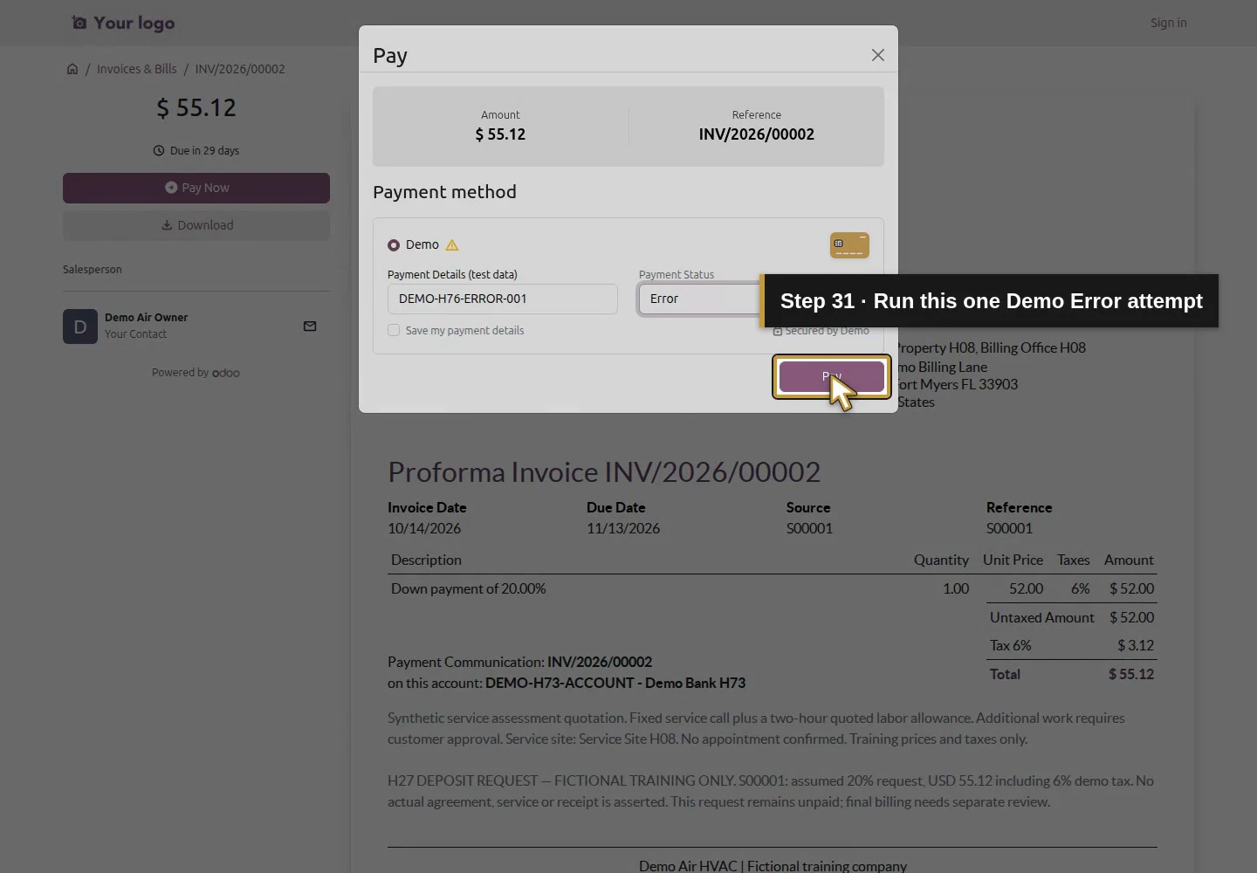Click the clock icon beside Due in 29 days
Image resolution: width=1257 pixels, height=873 pixels.
tap(159, 151)
